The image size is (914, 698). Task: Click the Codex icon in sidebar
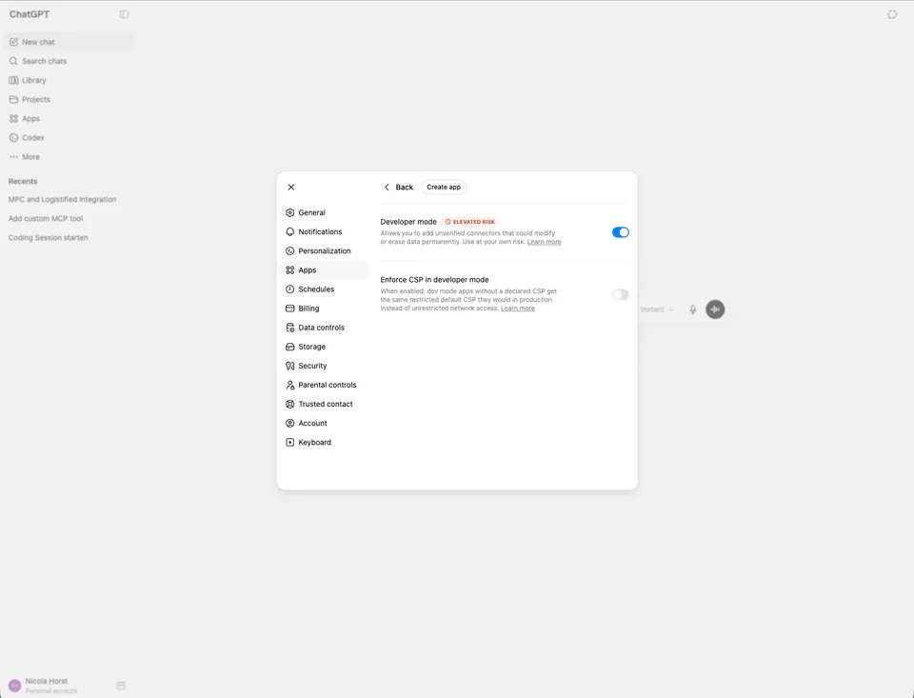click(x=13, y=138)
